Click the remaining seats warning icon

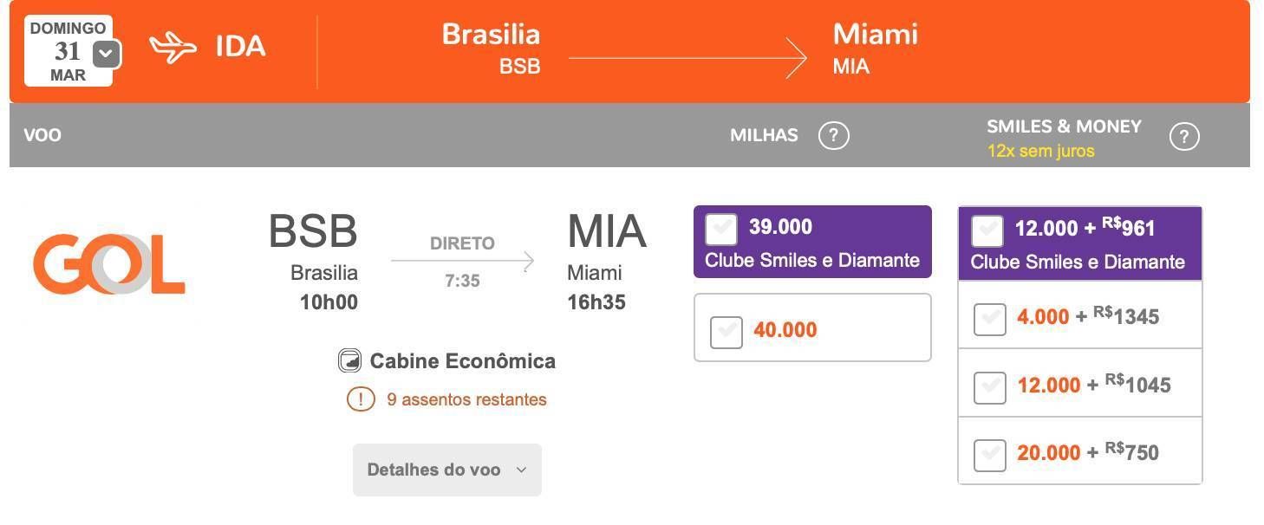tap(361, 399)
